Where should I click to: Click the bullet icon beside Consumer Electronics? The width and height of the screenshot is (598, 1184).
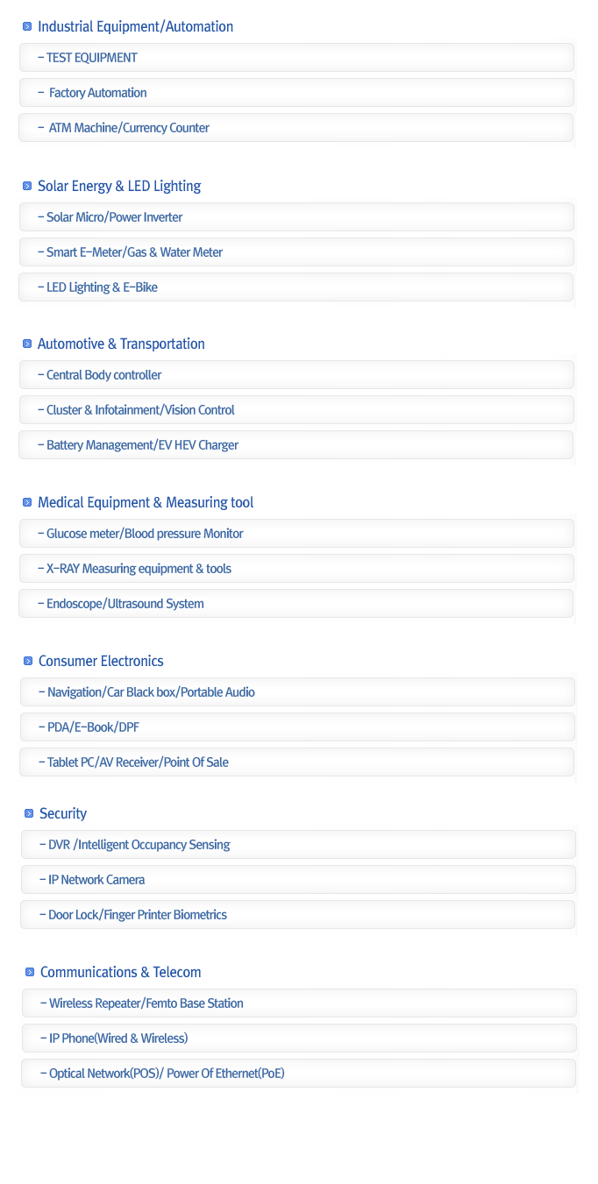(x=28, y=662)
